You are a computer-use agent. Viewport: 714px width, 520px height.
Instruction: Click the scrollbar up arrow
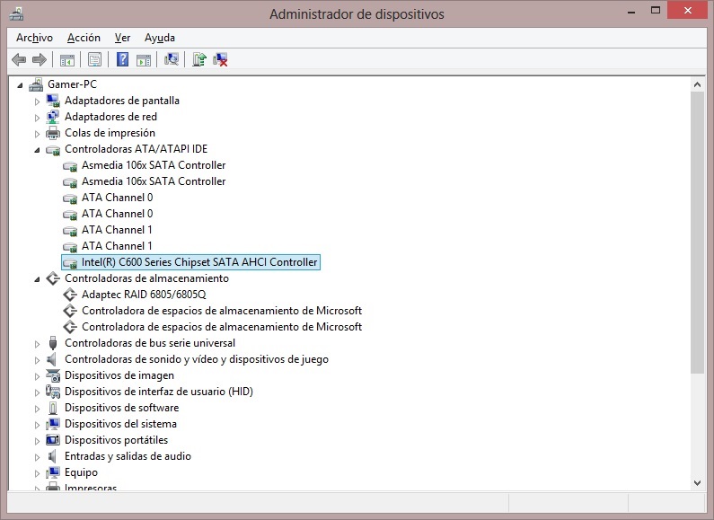[697, 84]
